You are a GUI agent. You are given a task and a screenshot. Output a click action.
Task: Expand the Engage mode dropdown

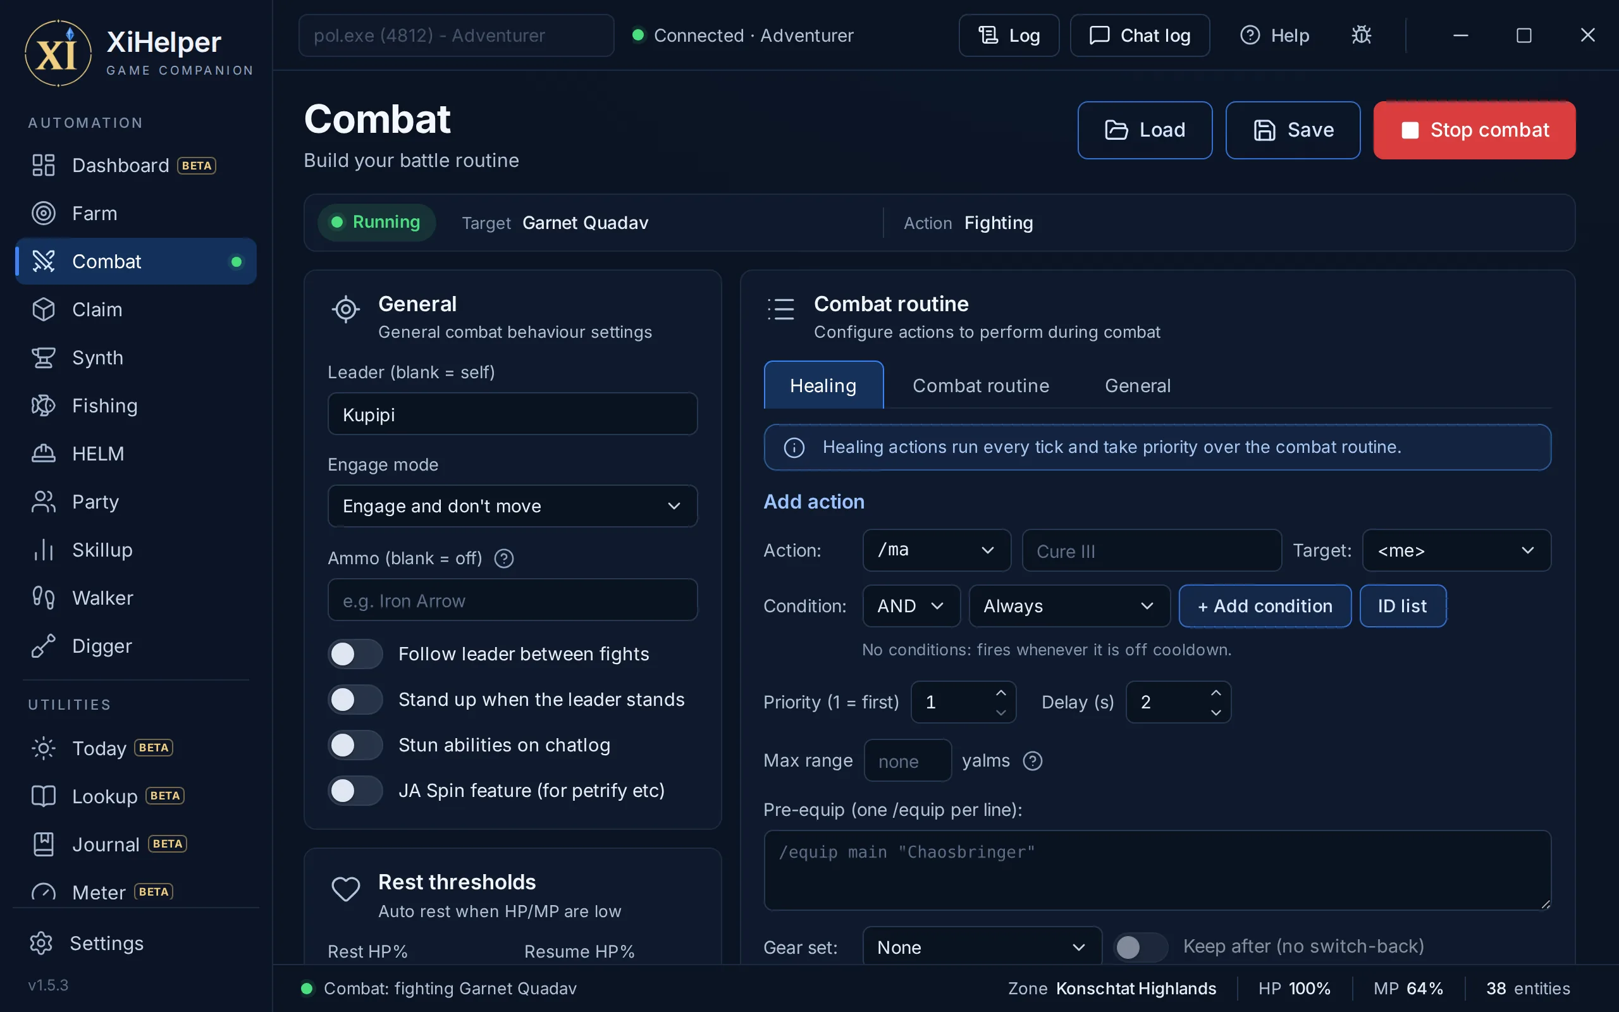(512, 506)
